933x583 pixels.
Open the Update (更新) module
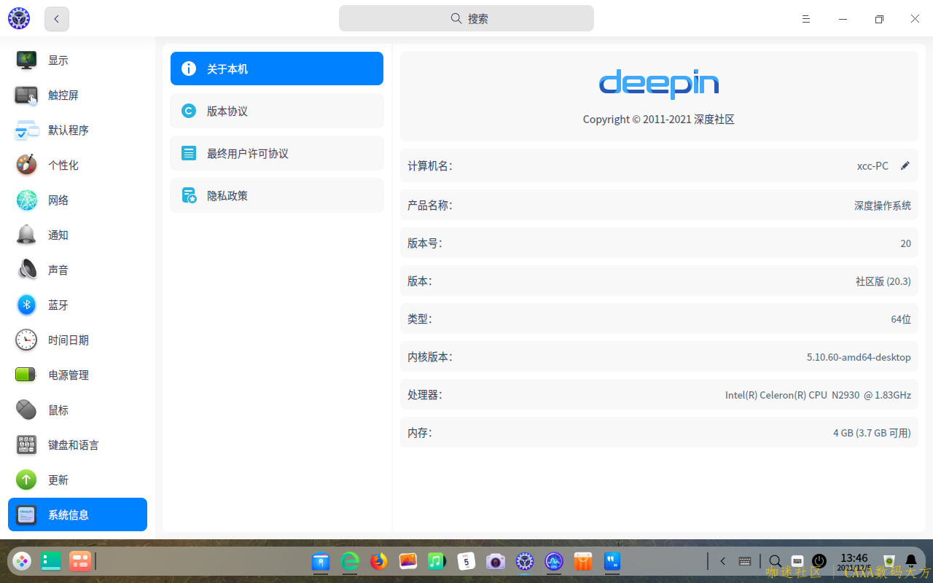pyautogui.click(x=77, y=480)
